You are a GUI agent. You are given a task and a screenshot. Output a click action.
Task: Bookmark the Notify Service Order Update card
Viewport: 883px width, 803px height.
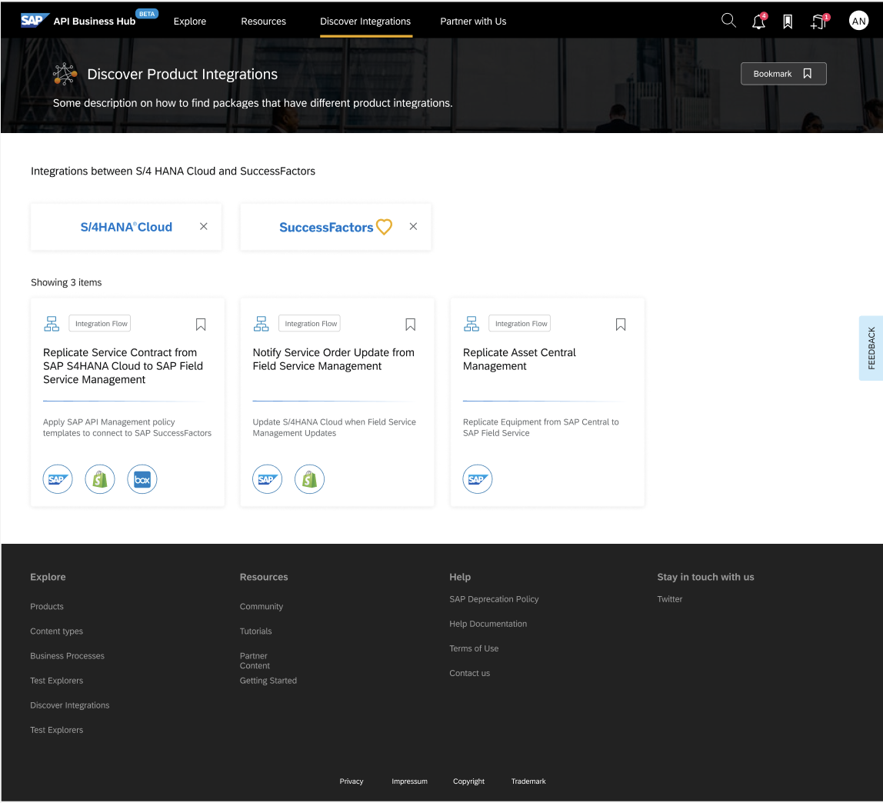click(x=411, y=325)
